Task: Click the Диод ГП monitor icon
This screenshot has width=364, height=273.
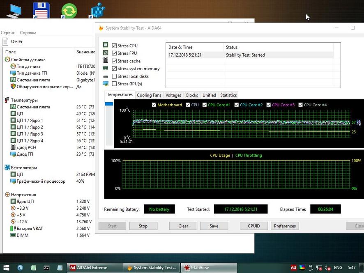Action: tap(13, 154)
